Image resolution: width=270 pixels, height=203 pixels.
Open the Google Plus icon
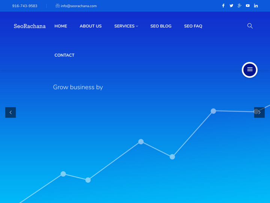[240, 6]
